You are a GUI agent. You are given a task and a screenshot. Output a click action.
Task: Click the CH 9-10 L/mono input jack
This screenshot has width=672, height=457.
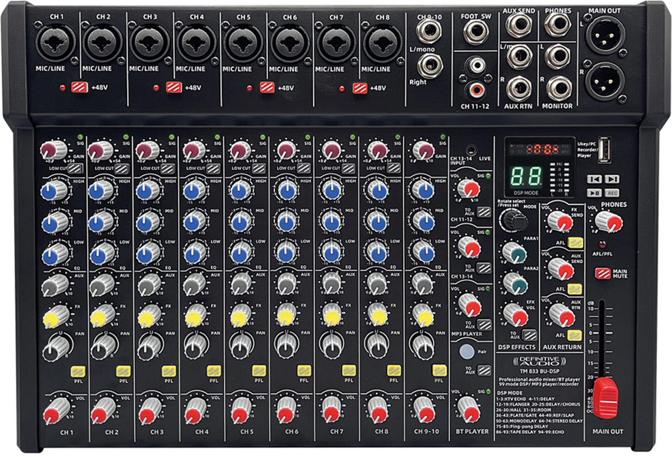click(x=429, y=32)
